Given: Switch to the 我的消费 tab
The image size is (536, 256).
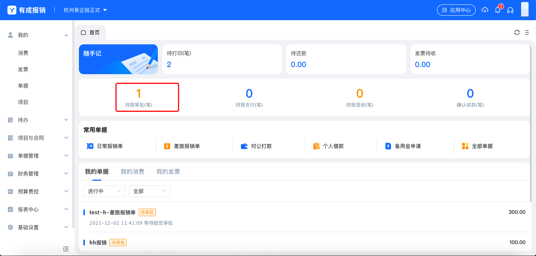Looking at the screenshot, I should 132,171.
